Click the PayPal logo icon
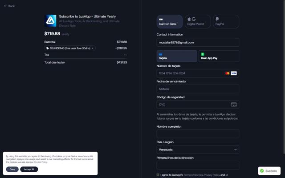 point(217,19)
